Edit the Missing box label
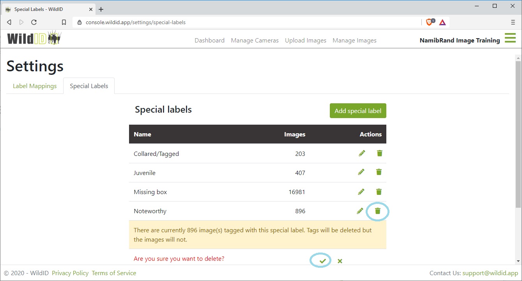The height and width of the screenshot is (281, 522). pos(361,192)
